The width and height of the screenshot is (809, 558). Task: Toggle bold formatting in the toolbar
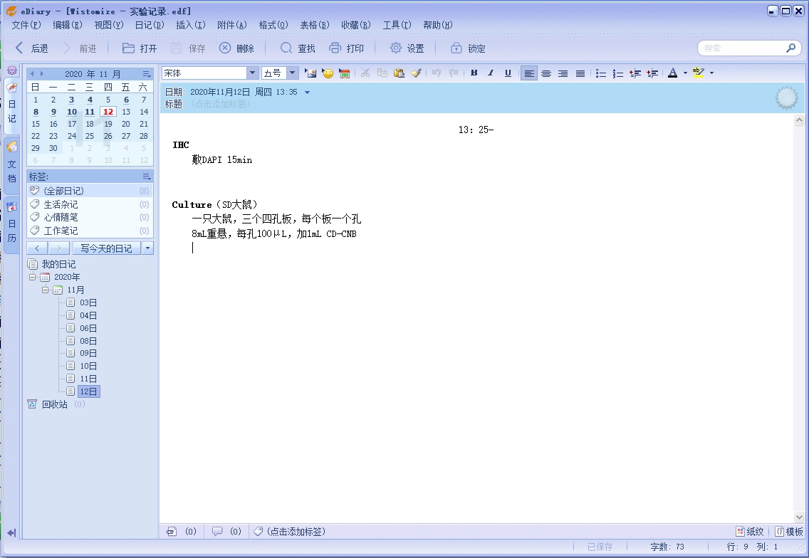click(473, 73)
